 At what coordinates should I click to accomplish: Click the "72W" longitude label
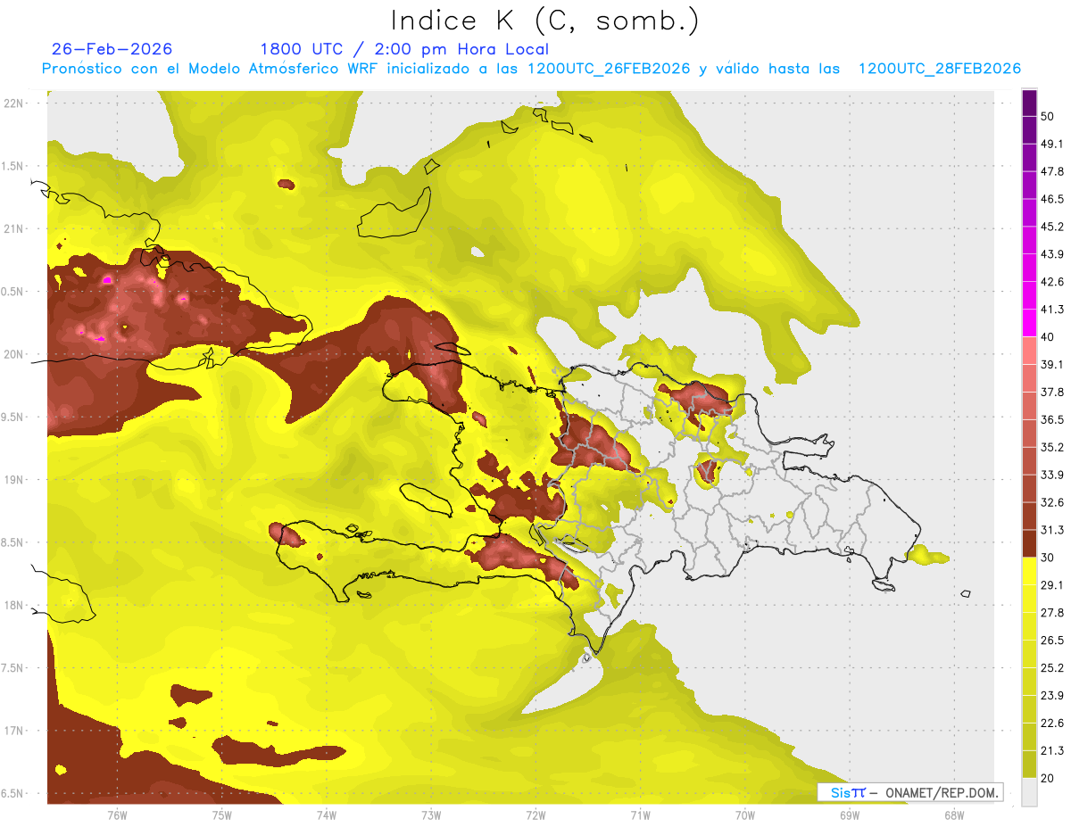[535, 815]
